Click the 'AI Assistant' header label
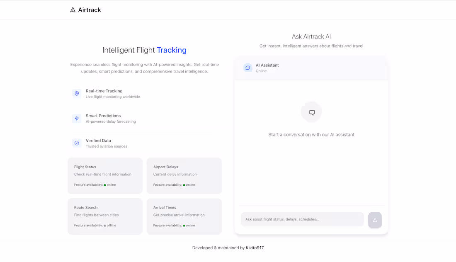Image resolution: width=456 pixels, height=262 pixels. click(267, 65)
